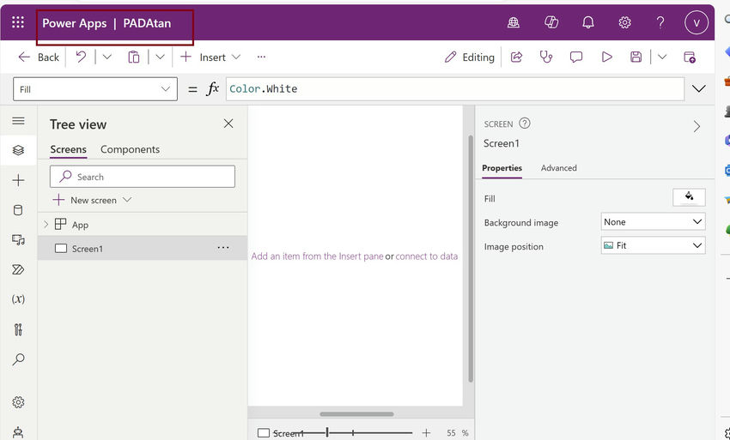Open the Variables (x) icon in sidebar

pos(18,299)
